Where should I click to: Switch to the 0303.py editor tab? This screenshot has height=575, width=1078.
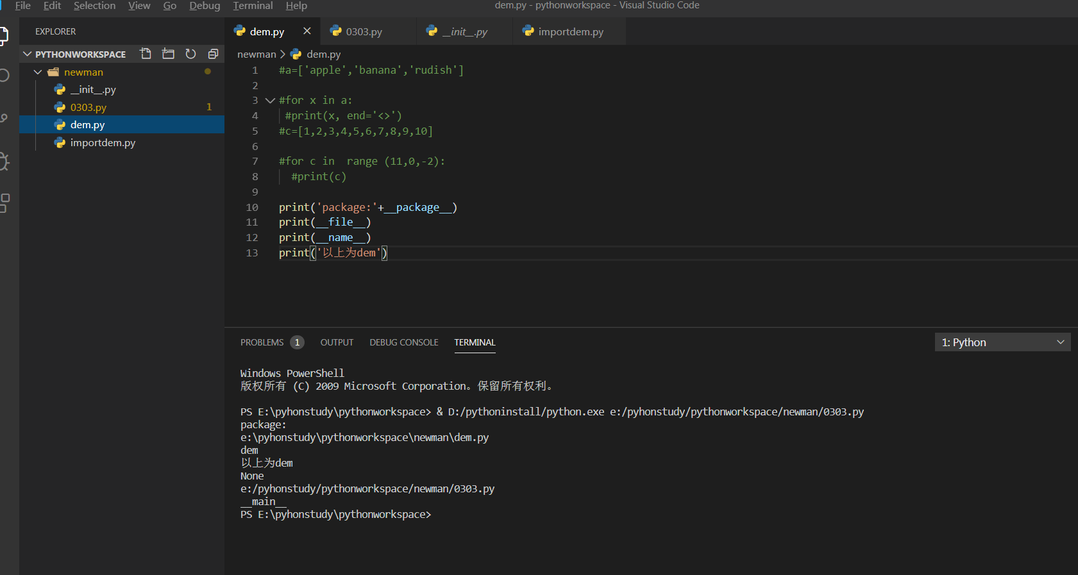click(x=364, y=31)
